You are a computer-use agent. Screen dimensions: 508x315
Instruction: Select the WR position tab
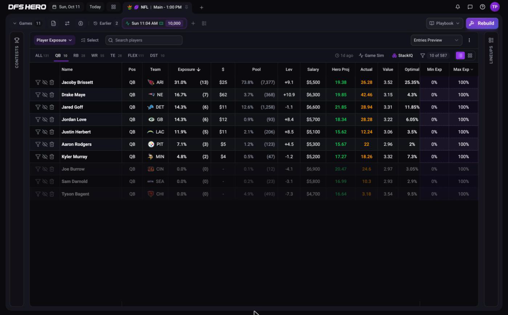pos(98,56)
